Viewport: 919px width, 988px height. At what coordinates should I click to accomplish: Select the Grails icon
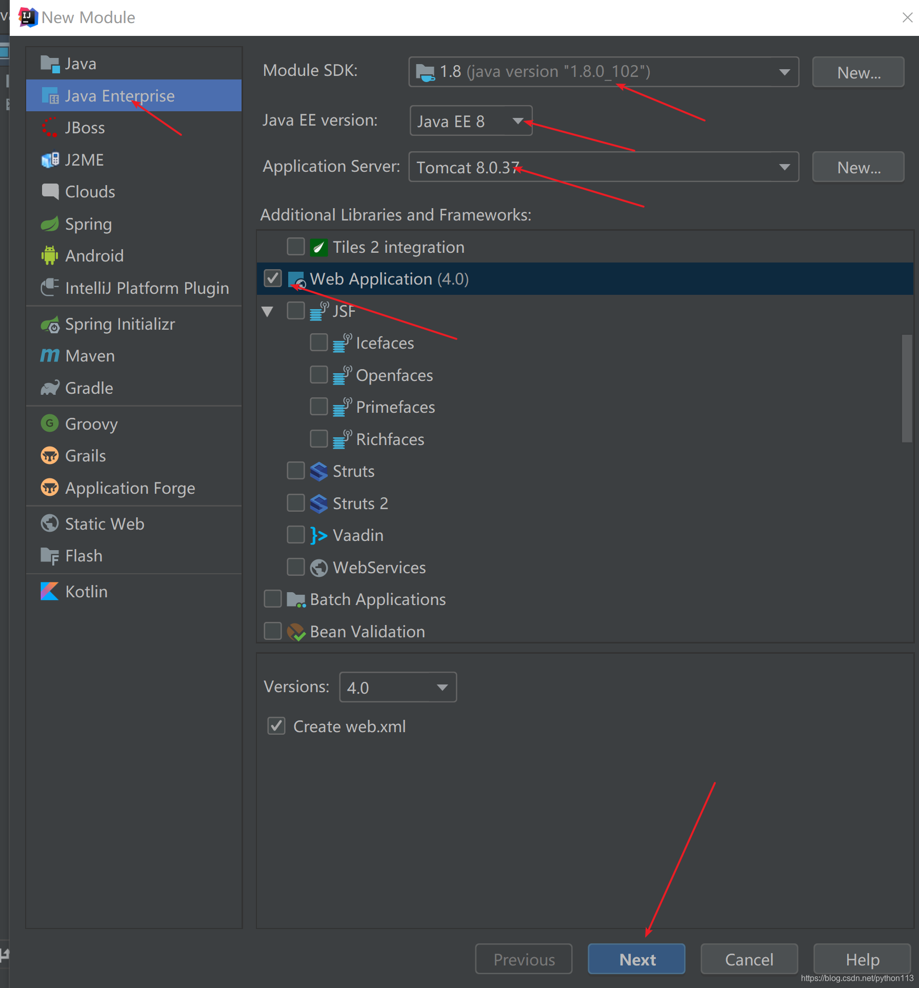point(50,455)
